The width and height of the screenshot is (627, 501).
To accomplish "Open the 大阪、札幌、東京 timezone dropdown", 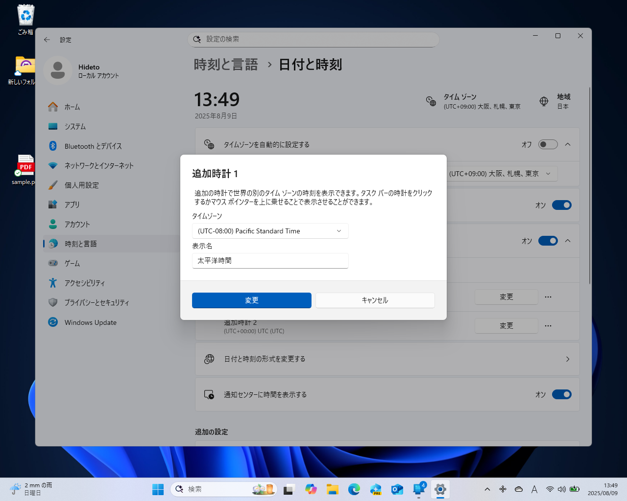I will pyautogui.click(x=504, y=174).
